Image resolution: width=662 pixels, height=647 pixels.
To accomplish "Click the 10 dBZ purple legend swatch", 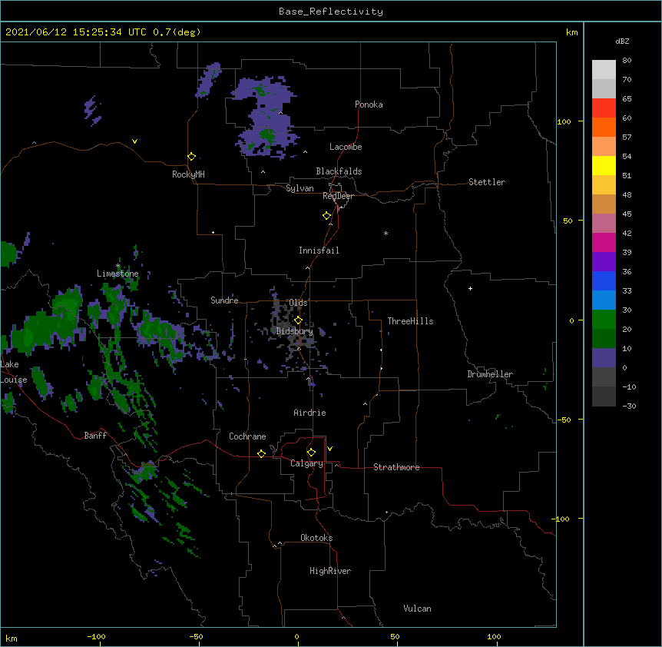I will coord(604,358).
